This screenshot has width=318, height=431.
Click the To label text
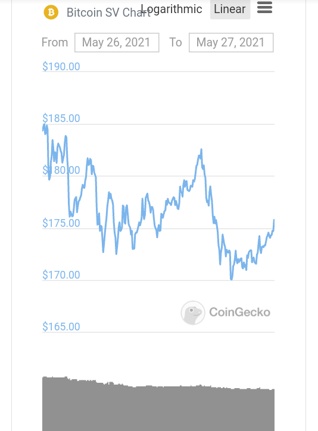176,43
